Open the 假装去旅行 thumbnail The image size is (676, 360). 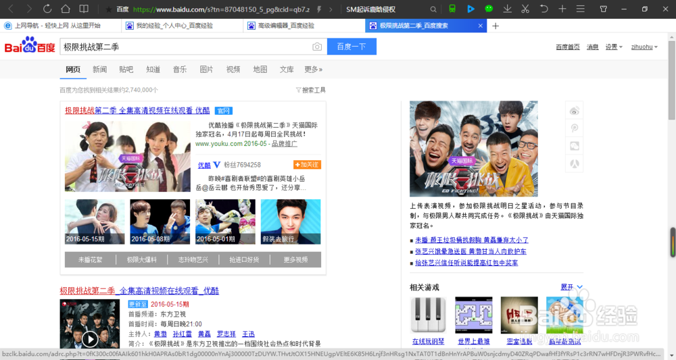pyautogui.click(x=291, y=222)
